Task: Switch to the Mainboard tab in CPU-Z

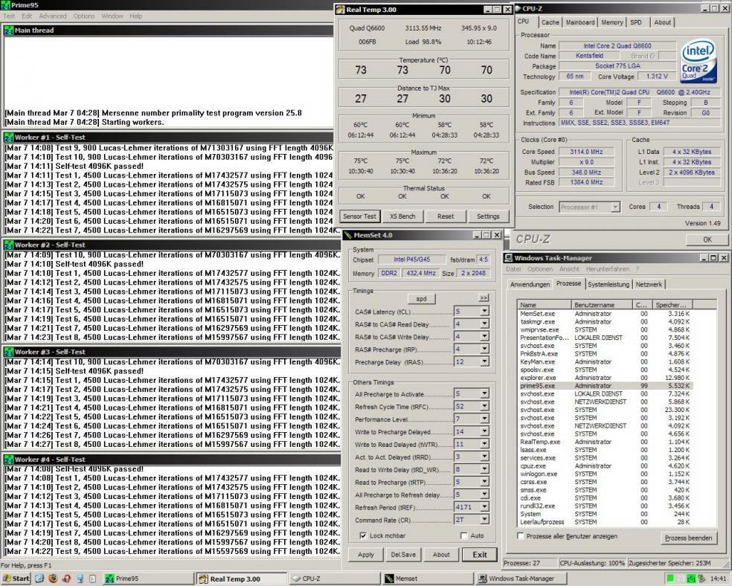Action: (580, 22)
